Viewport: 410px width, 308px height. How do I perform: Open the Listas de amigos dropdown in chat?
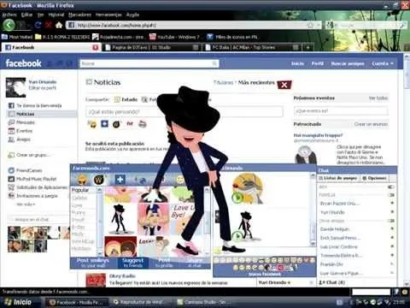click(x=337, y=178)
